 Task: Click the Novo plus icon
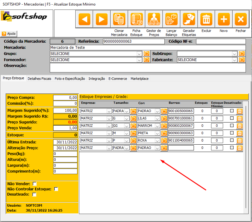tap(223, 20)
